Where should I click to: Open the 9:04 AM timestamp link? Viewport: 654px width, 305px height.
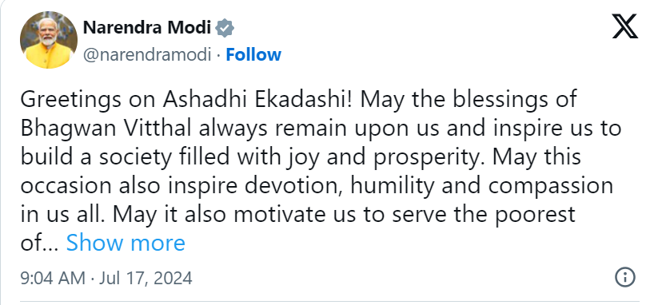pos(53,278)
